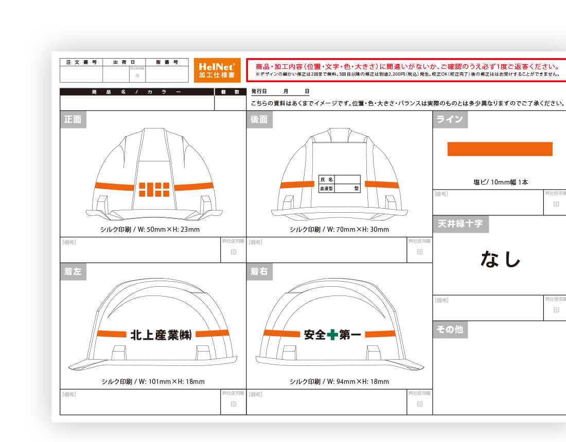This screenshot has height=442, width=566.
Task: Click the red confirmation notice banner
Action: click(x=406, y=70)
